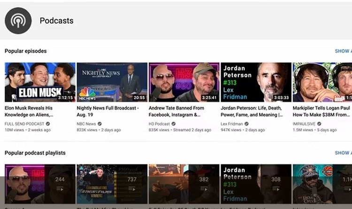Screen dimensions: 352x209
Task: Click the Podcasts channel icon
Action: point(18,21)
